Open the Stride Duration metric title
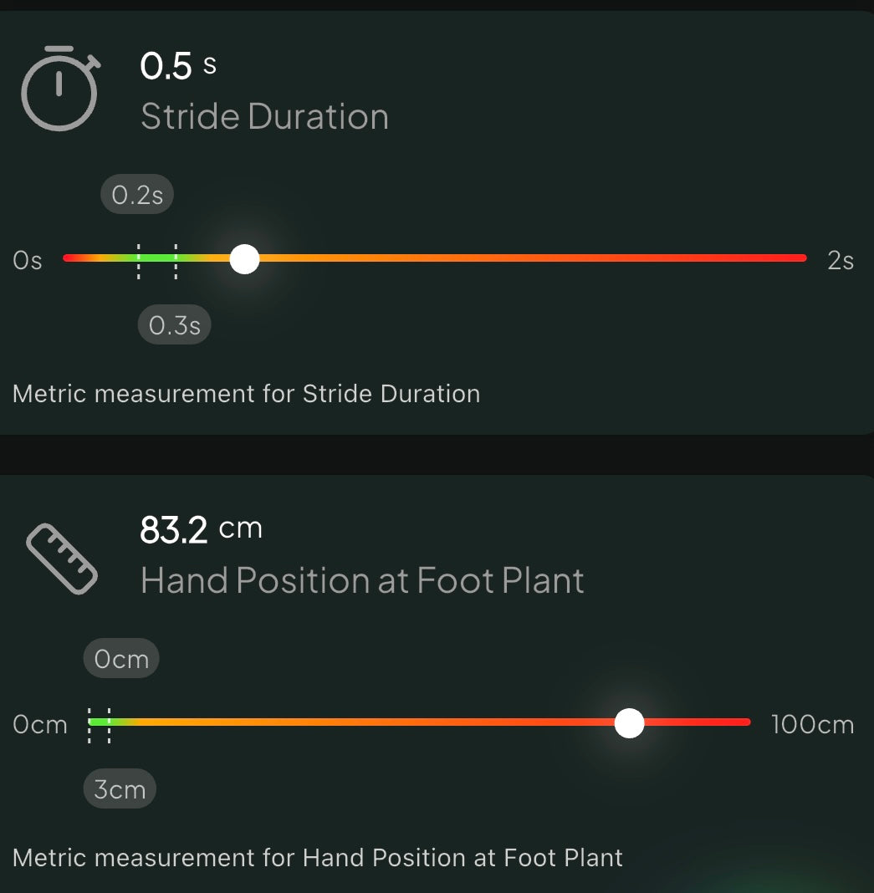 264,116
